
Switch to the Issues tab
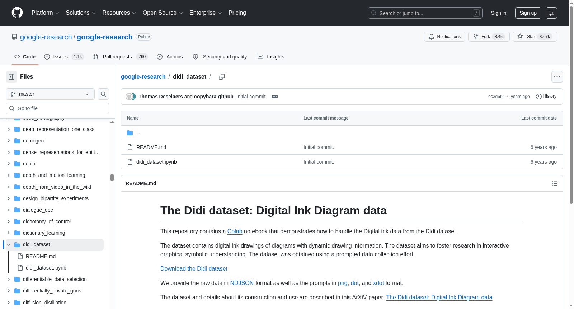(64, 57)
